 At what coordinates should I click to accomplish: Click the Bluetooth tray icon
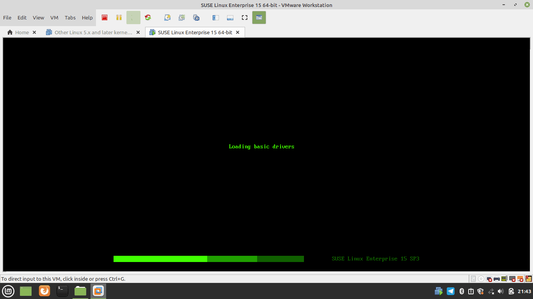tap(462, 291)
